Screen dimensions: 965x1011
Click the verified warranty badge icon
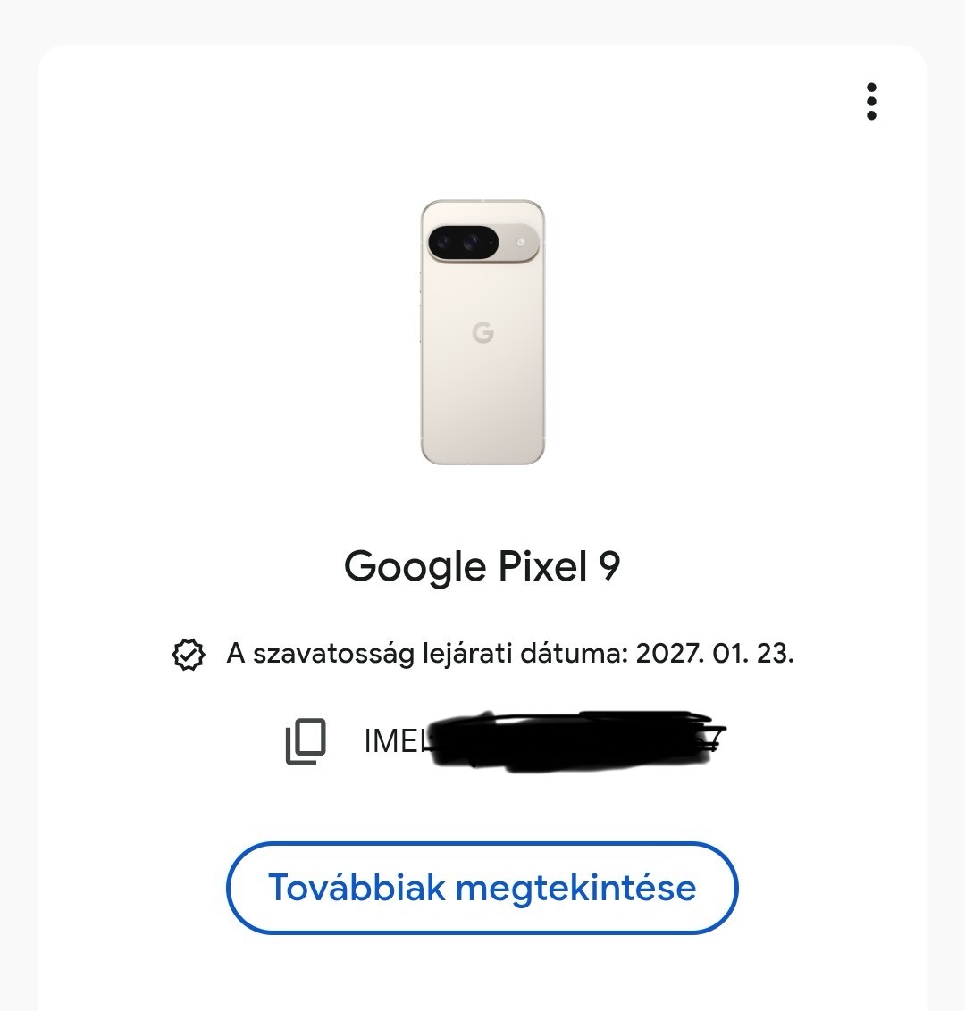[x=188, y=654]
